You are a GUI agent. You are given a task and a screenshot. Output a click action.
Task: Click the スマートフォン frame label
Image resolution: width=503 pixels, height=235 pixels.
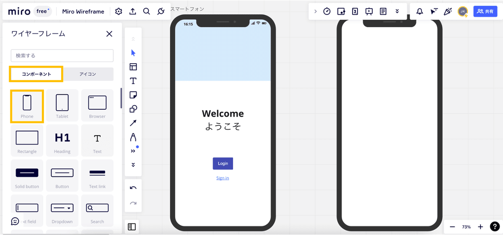(187, 9)
